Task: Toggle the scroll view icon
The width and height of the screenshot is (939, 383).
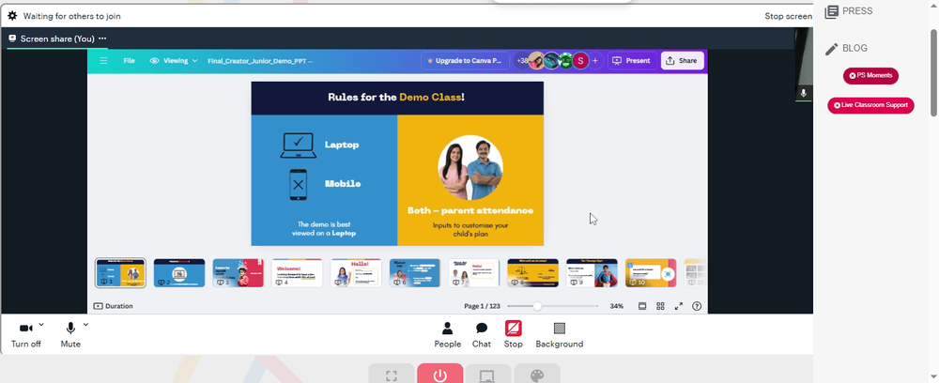Action: point(642,306)
